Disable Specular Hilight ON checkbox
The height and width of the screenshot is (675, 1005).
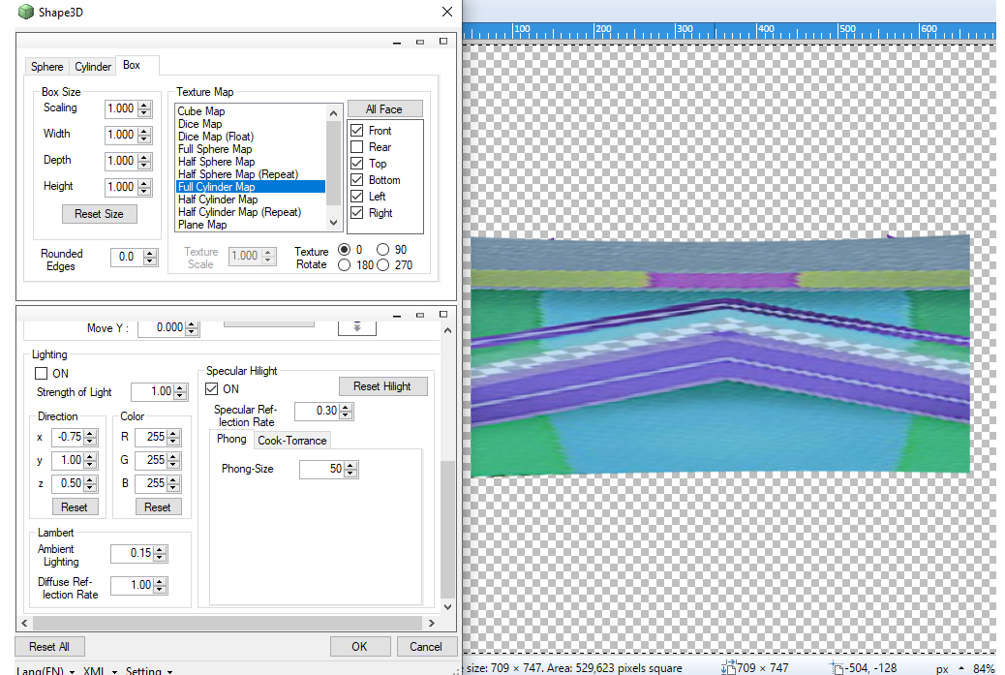point(211,388)
